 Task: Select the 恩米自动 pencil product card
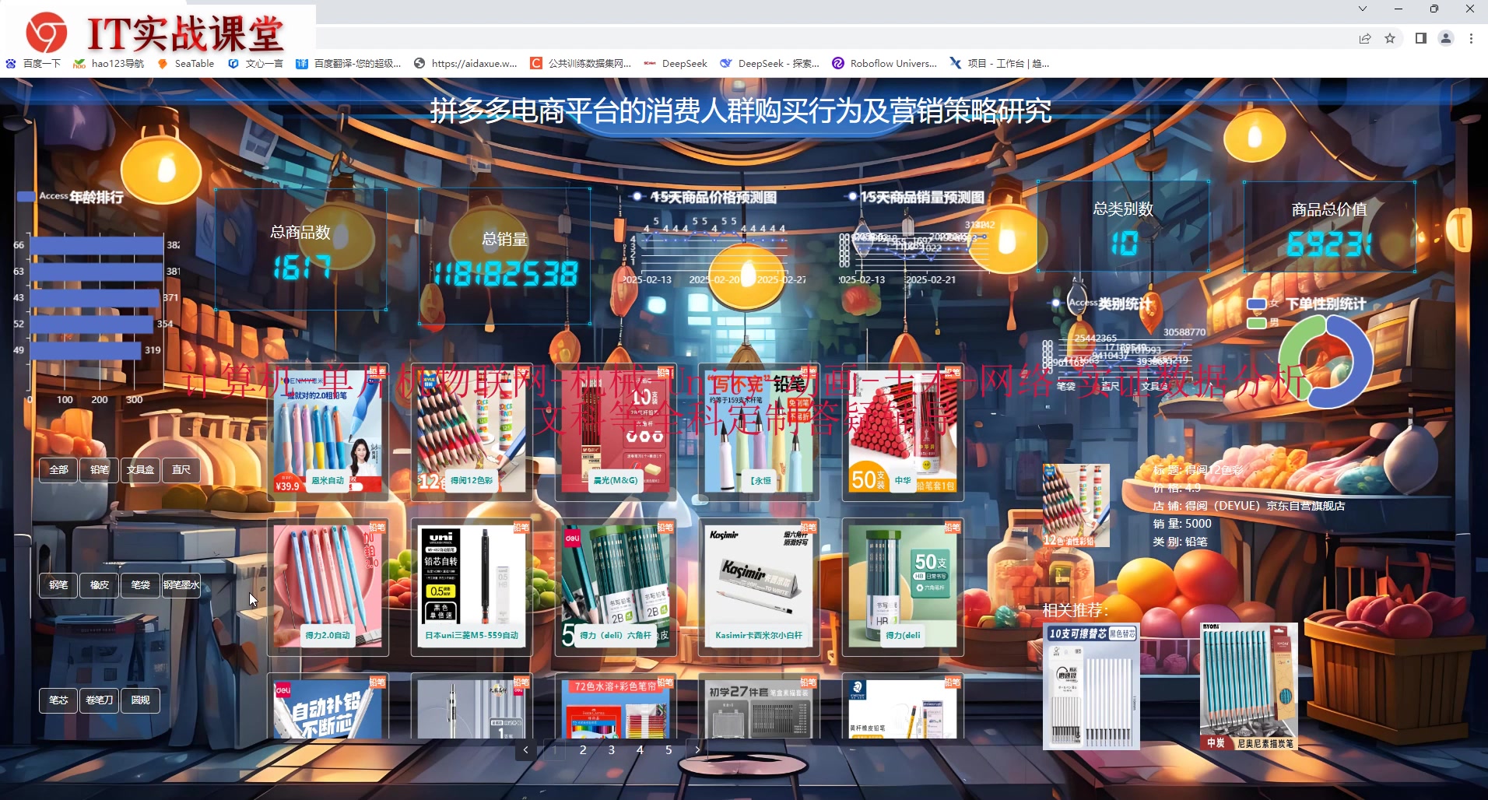coord(328,432)
